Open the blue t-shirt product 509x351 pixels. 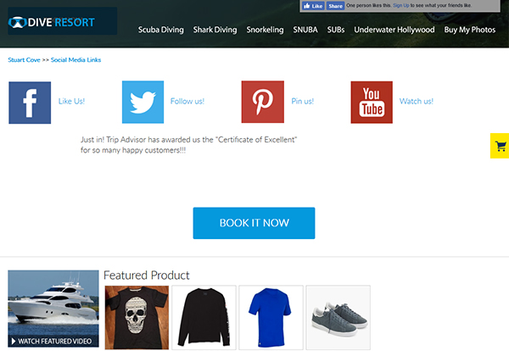pyautogui.click(x=271, y=317)
